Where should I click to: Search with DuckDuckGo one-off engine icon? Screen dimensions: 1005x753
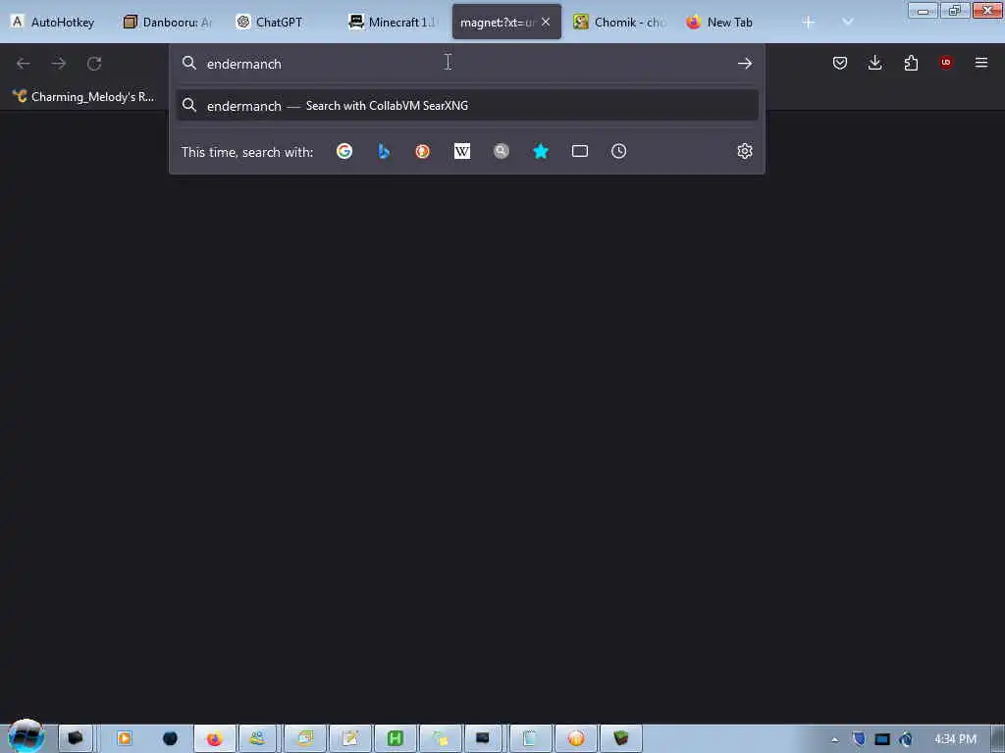[x=422, y=151]
